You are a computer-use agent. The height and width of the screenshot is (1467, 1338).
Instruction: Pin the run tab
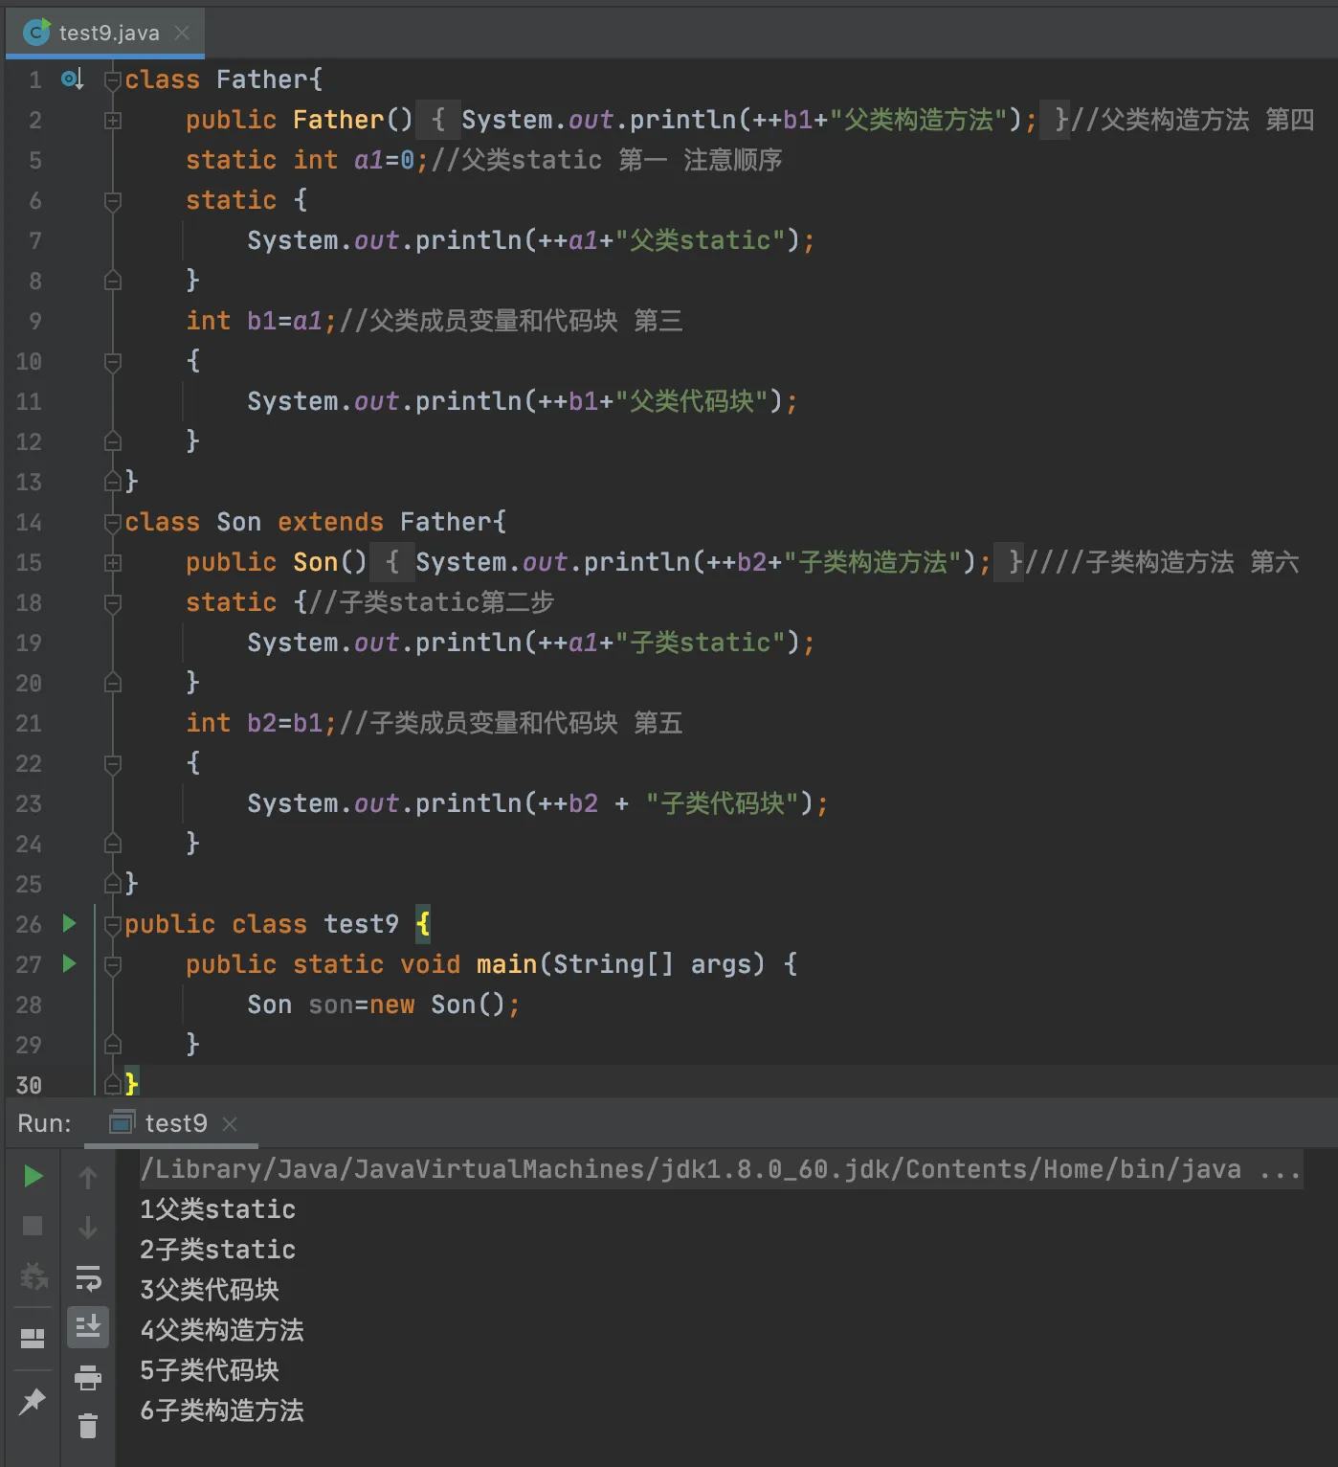pyautogui.click(x=33, y=1401)
